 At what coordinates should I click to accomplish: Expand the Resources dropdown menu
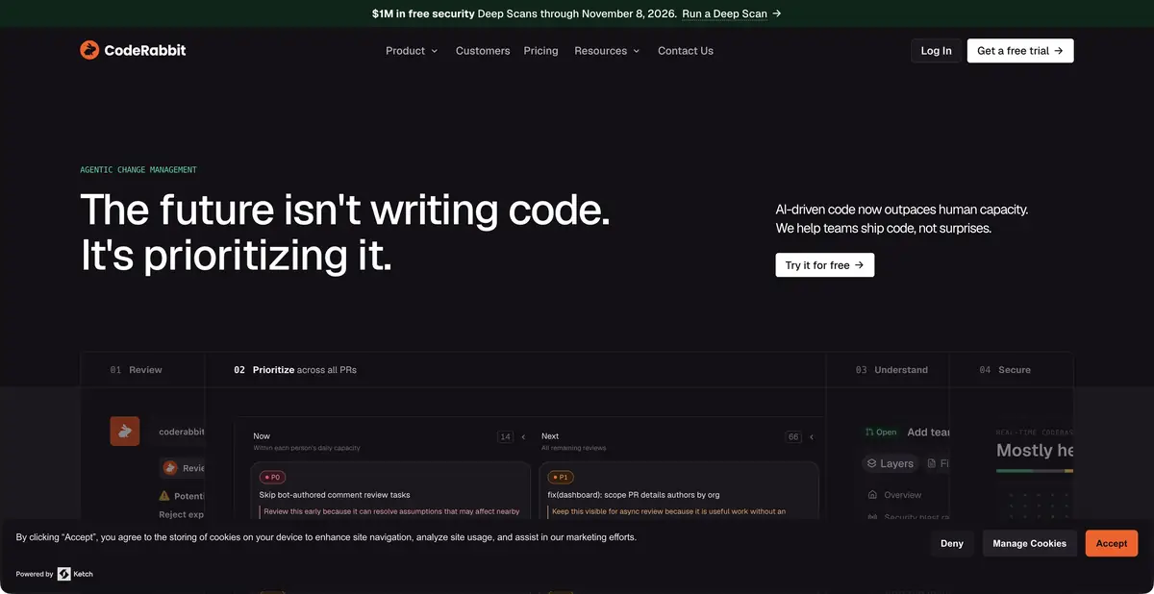click(607, 51)
